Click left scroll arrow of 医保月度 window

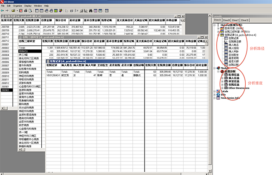tap(2, 108)
